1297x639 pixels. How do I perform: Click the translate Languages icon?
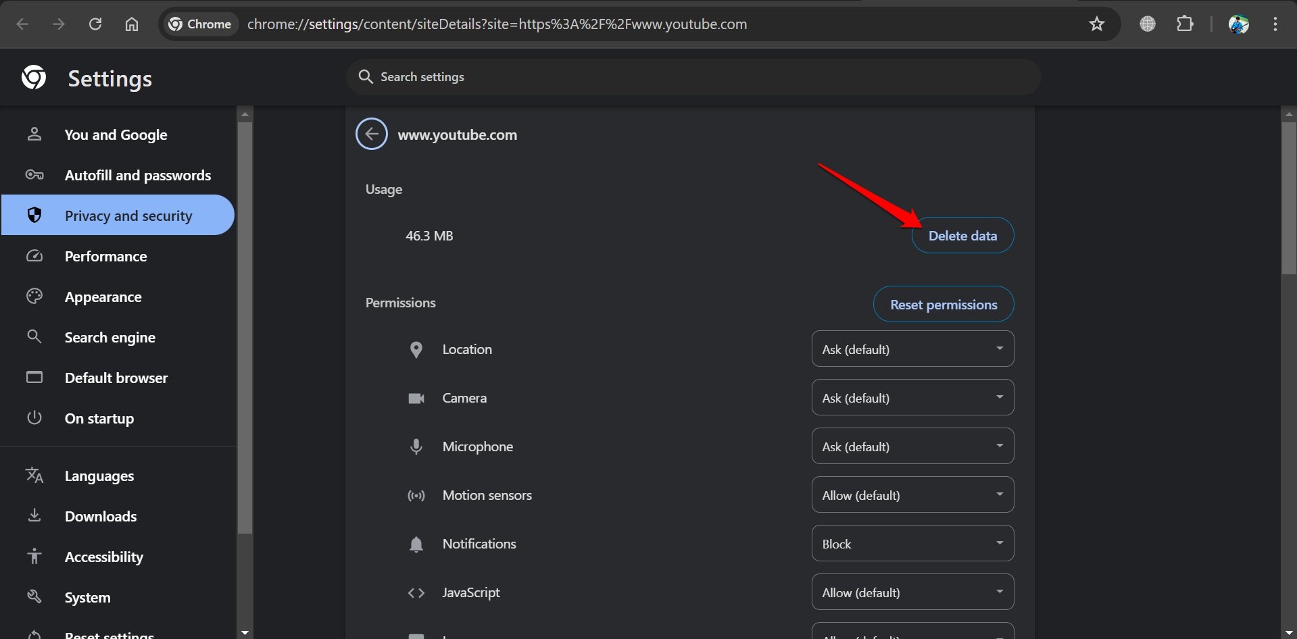tap(34, 476)
